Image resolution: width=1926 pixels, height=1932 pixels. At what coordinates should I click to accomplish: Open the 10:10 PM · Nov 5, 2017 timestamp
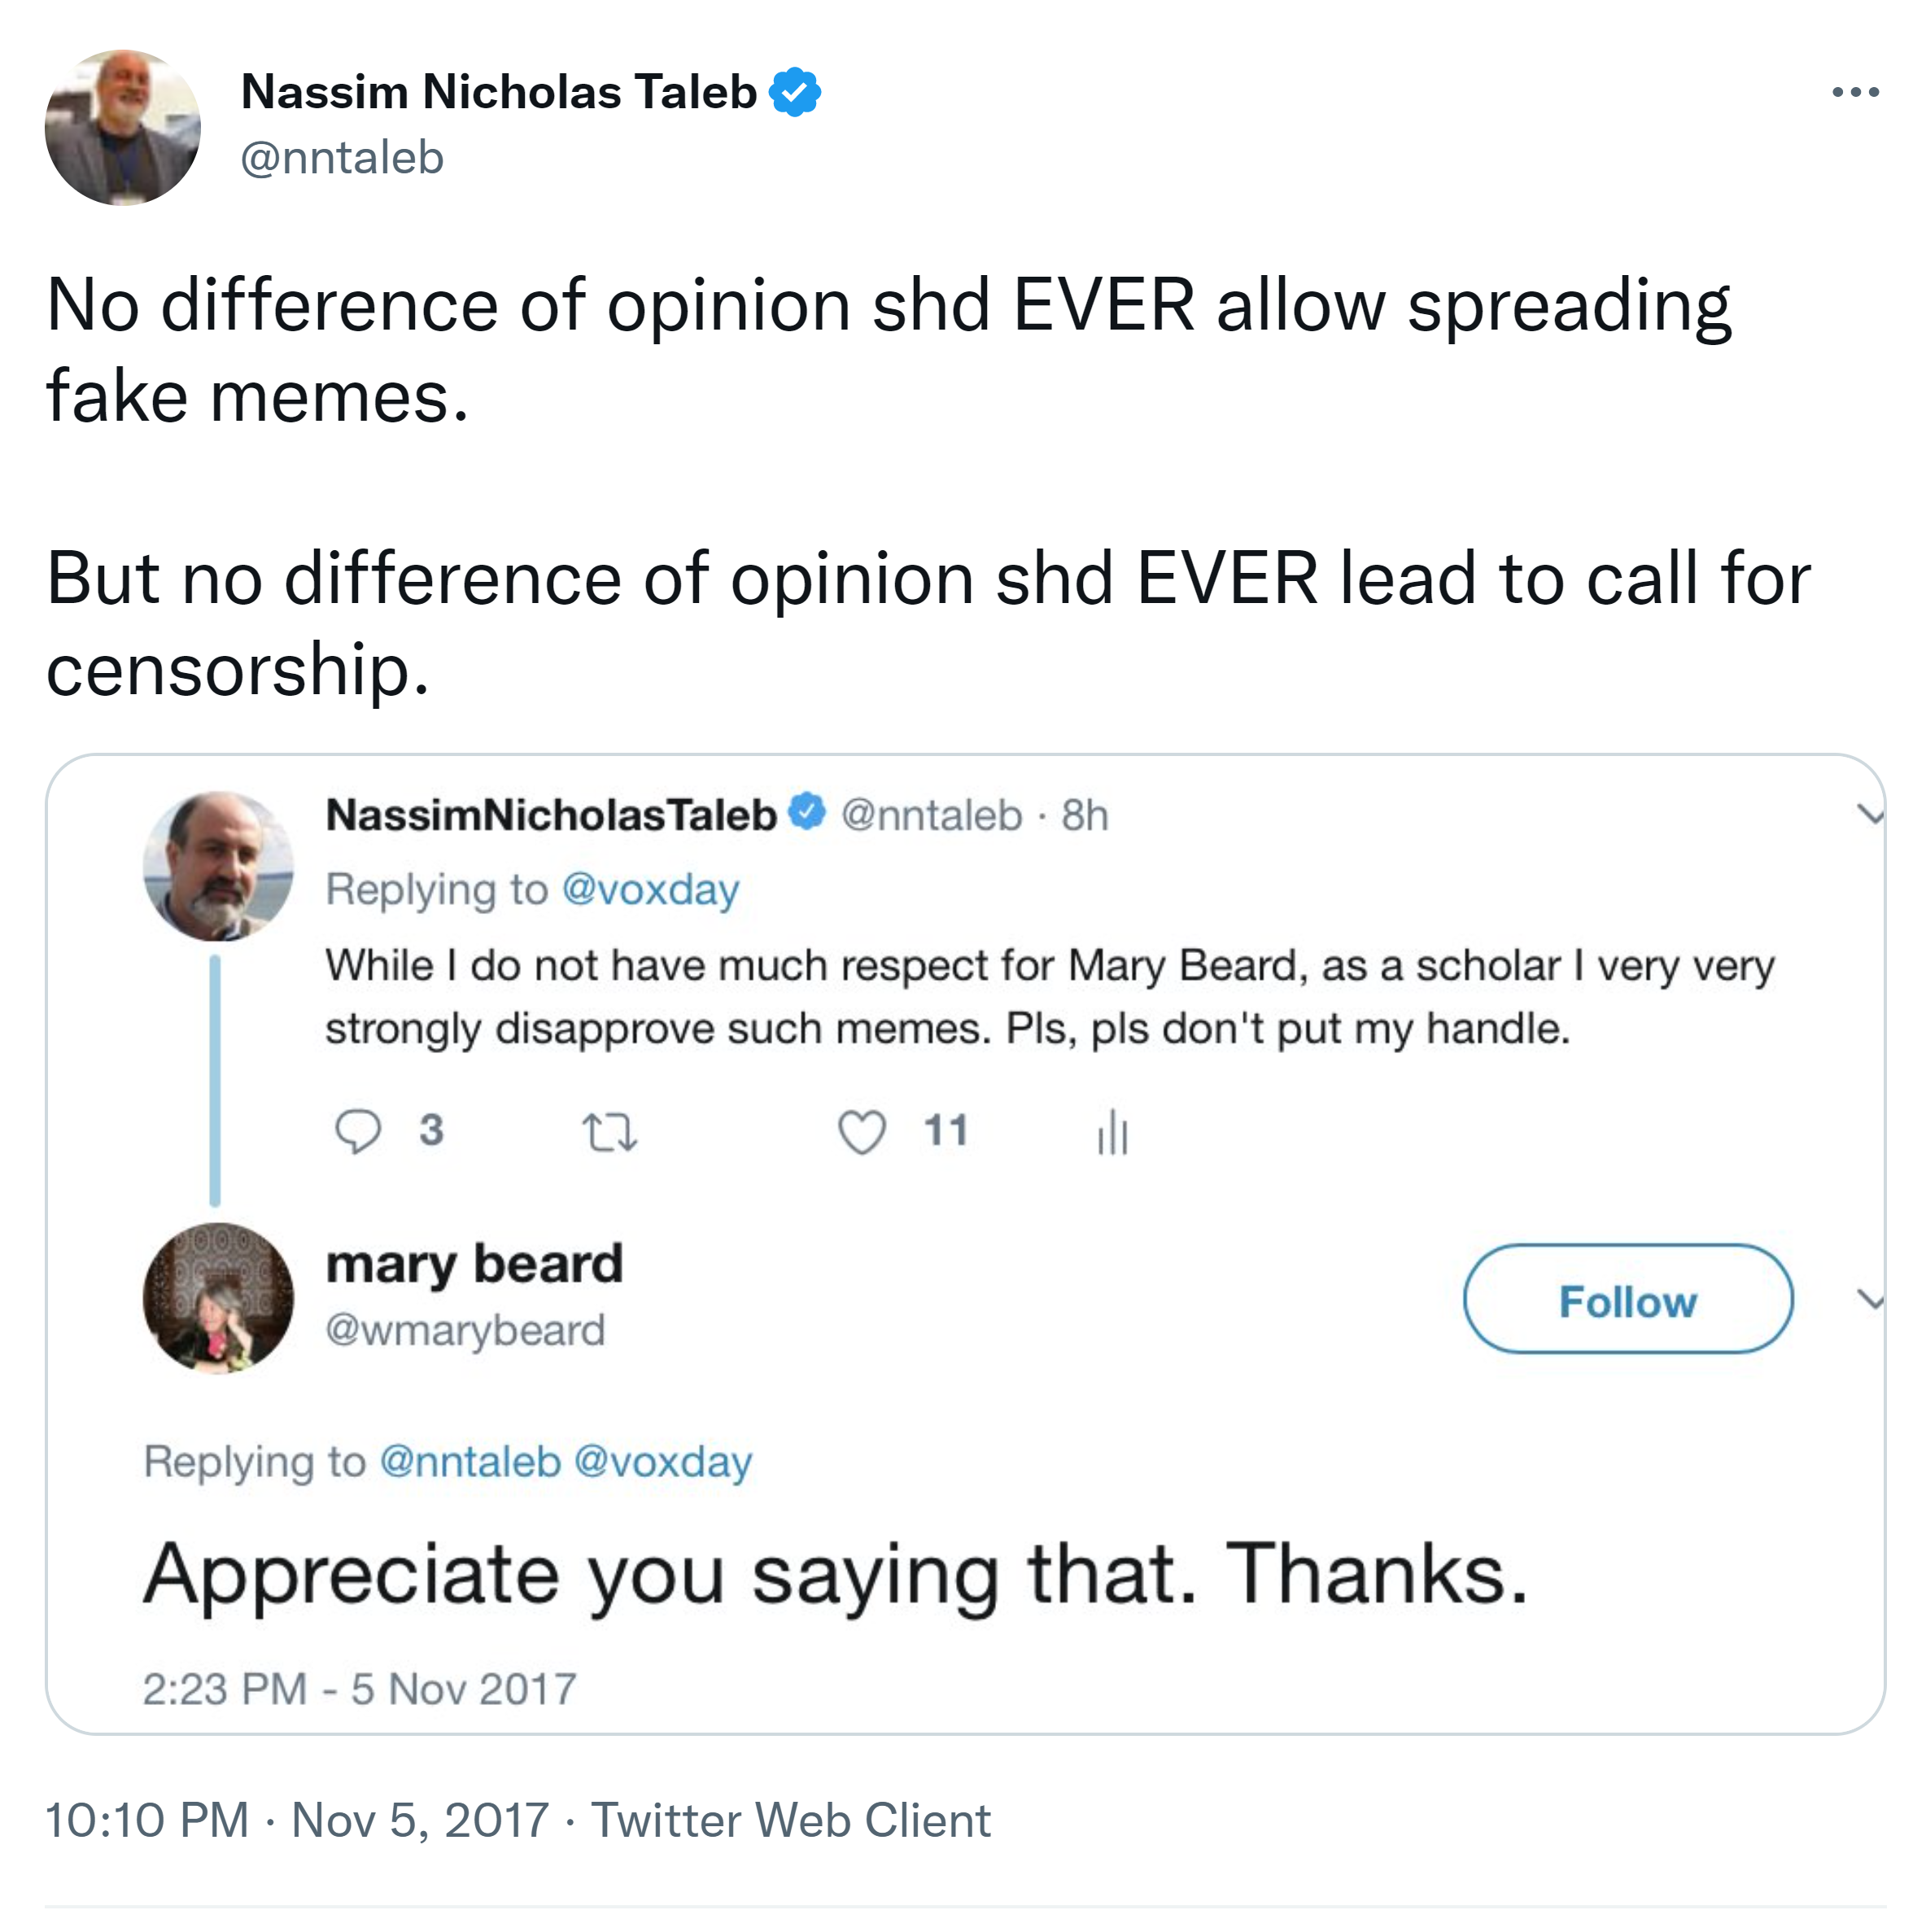tap(297, 1820)
